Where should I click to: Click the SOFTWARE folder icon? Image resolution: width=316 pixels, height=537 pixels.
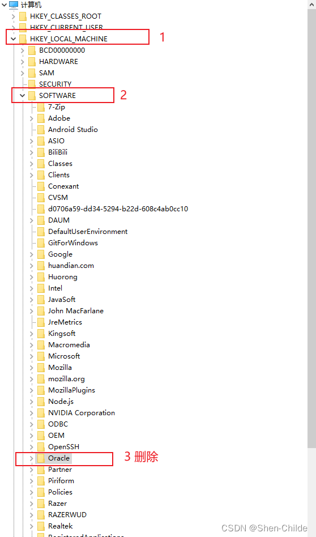click(x=32, y=96)
